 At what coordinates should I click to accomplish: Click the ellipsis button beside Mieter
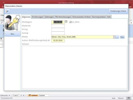tap(117, 37)
